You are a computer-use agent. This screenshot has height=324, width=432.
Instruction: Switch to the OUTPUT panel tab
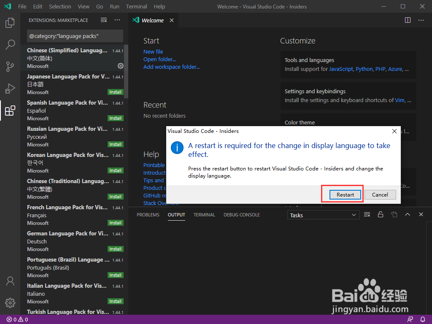click(176, 215)
